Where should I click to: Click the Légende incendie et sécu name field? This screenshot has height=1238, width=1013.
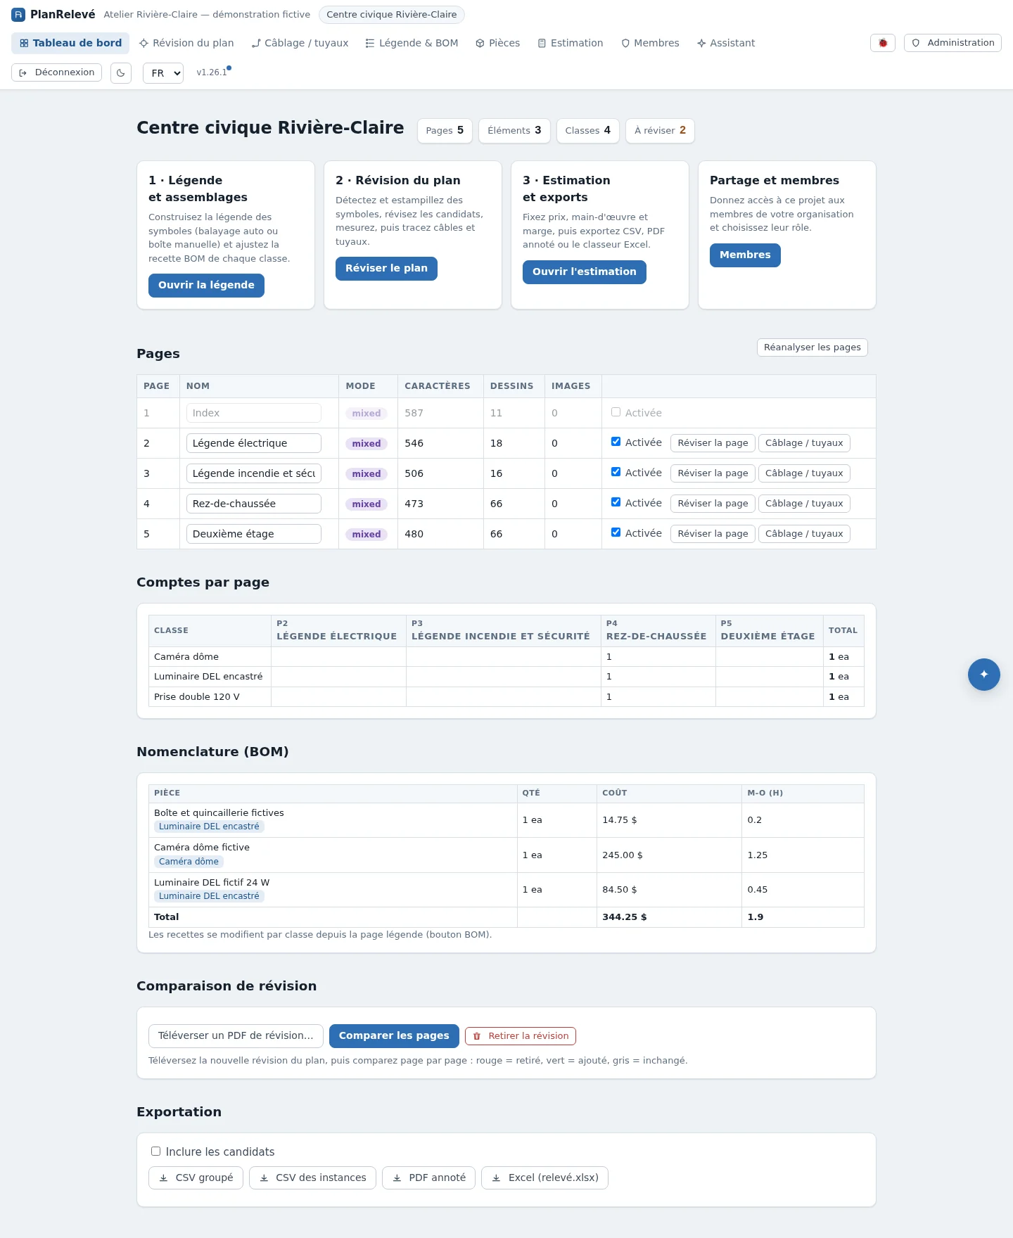[x=253, y=473]
